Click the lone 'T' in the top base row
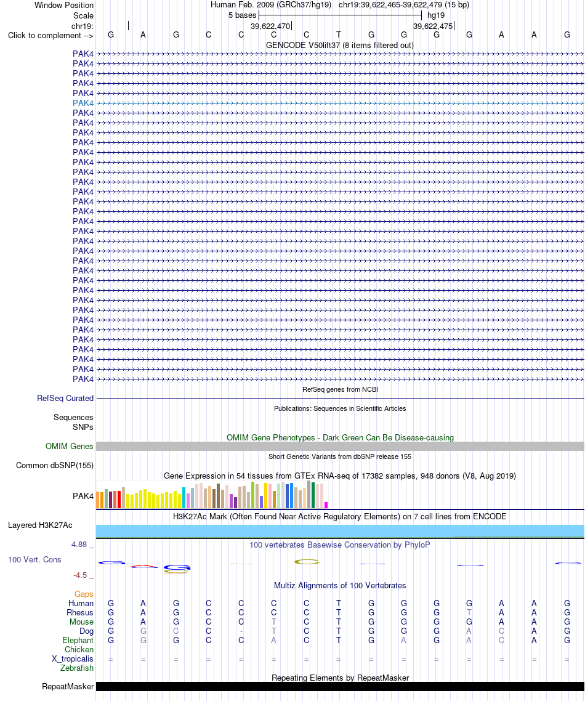 pos(339,35)
